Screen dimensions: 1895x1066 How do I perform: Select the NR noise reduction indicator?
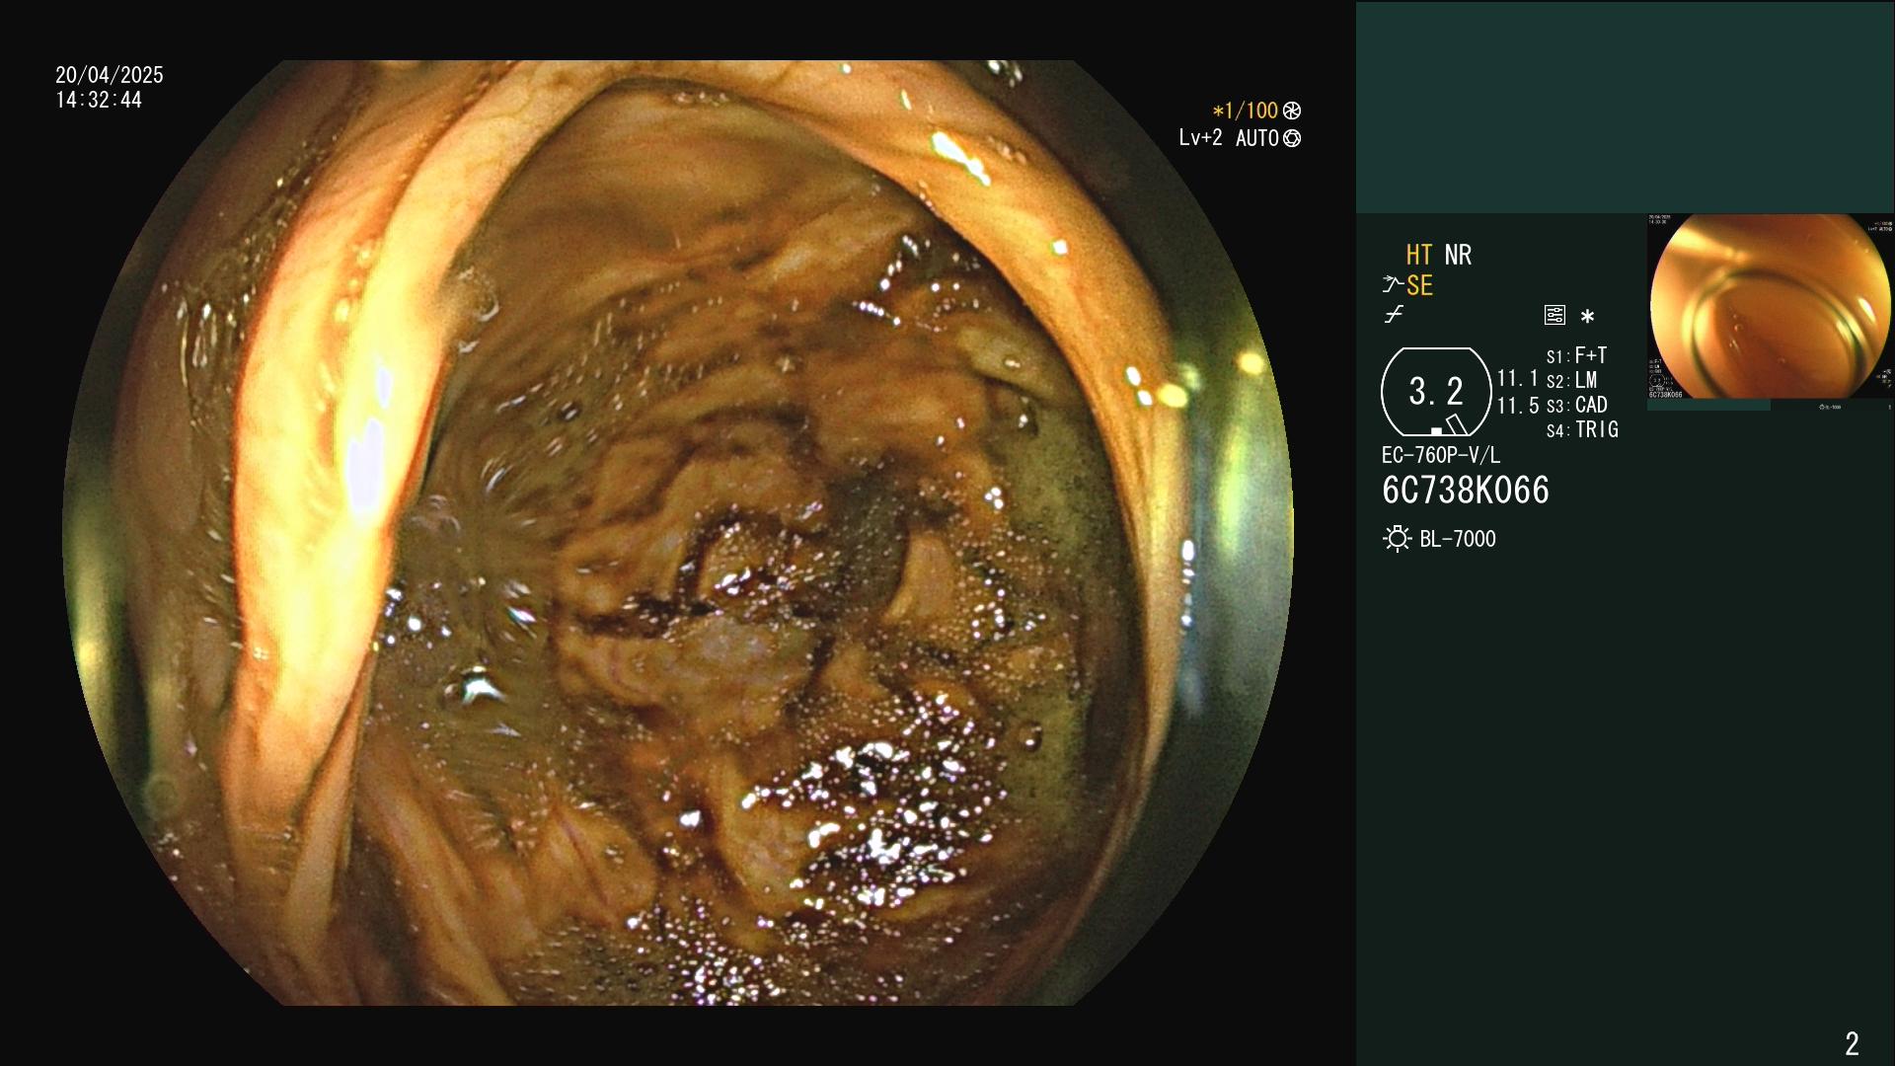tap(1458, 255)
